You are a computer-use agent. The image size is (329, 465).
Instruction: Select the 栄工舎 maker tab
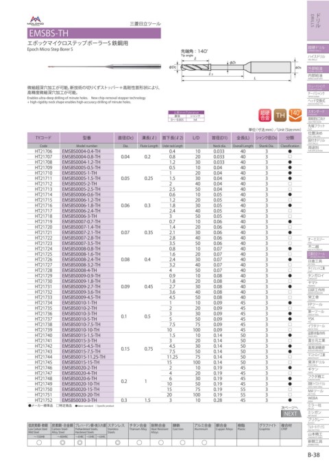click(317, 298)
